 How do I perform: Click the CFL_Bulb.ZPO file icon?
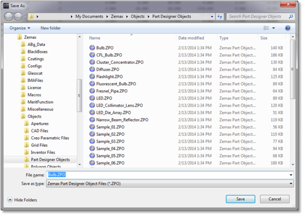[x=92, y=55]
